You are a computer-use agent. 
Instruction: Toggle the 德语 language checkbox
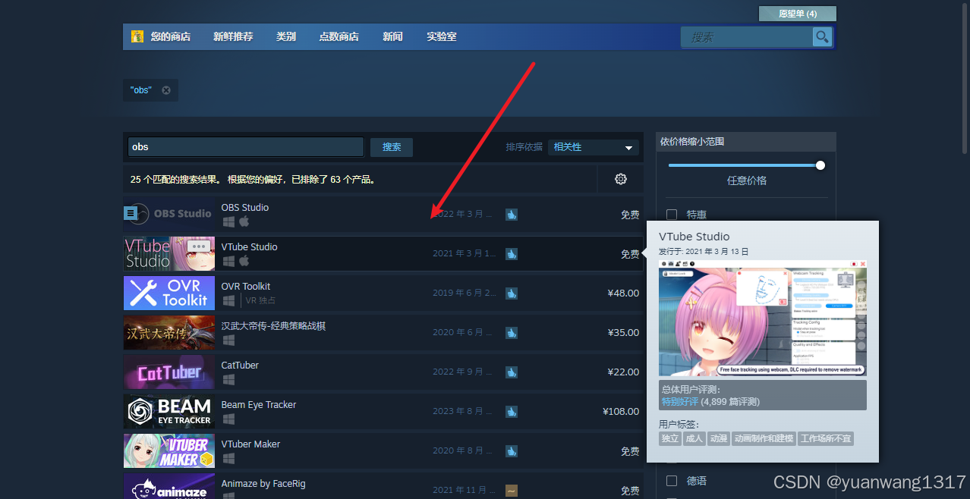click(x=672, y=481)
